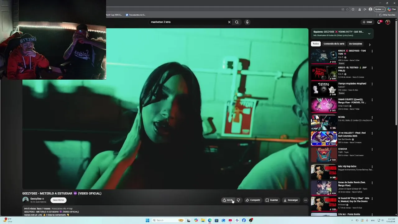Open options for Tiempo #raplatino video
This screenshot has width=398, height=224.
coord(372,84)
